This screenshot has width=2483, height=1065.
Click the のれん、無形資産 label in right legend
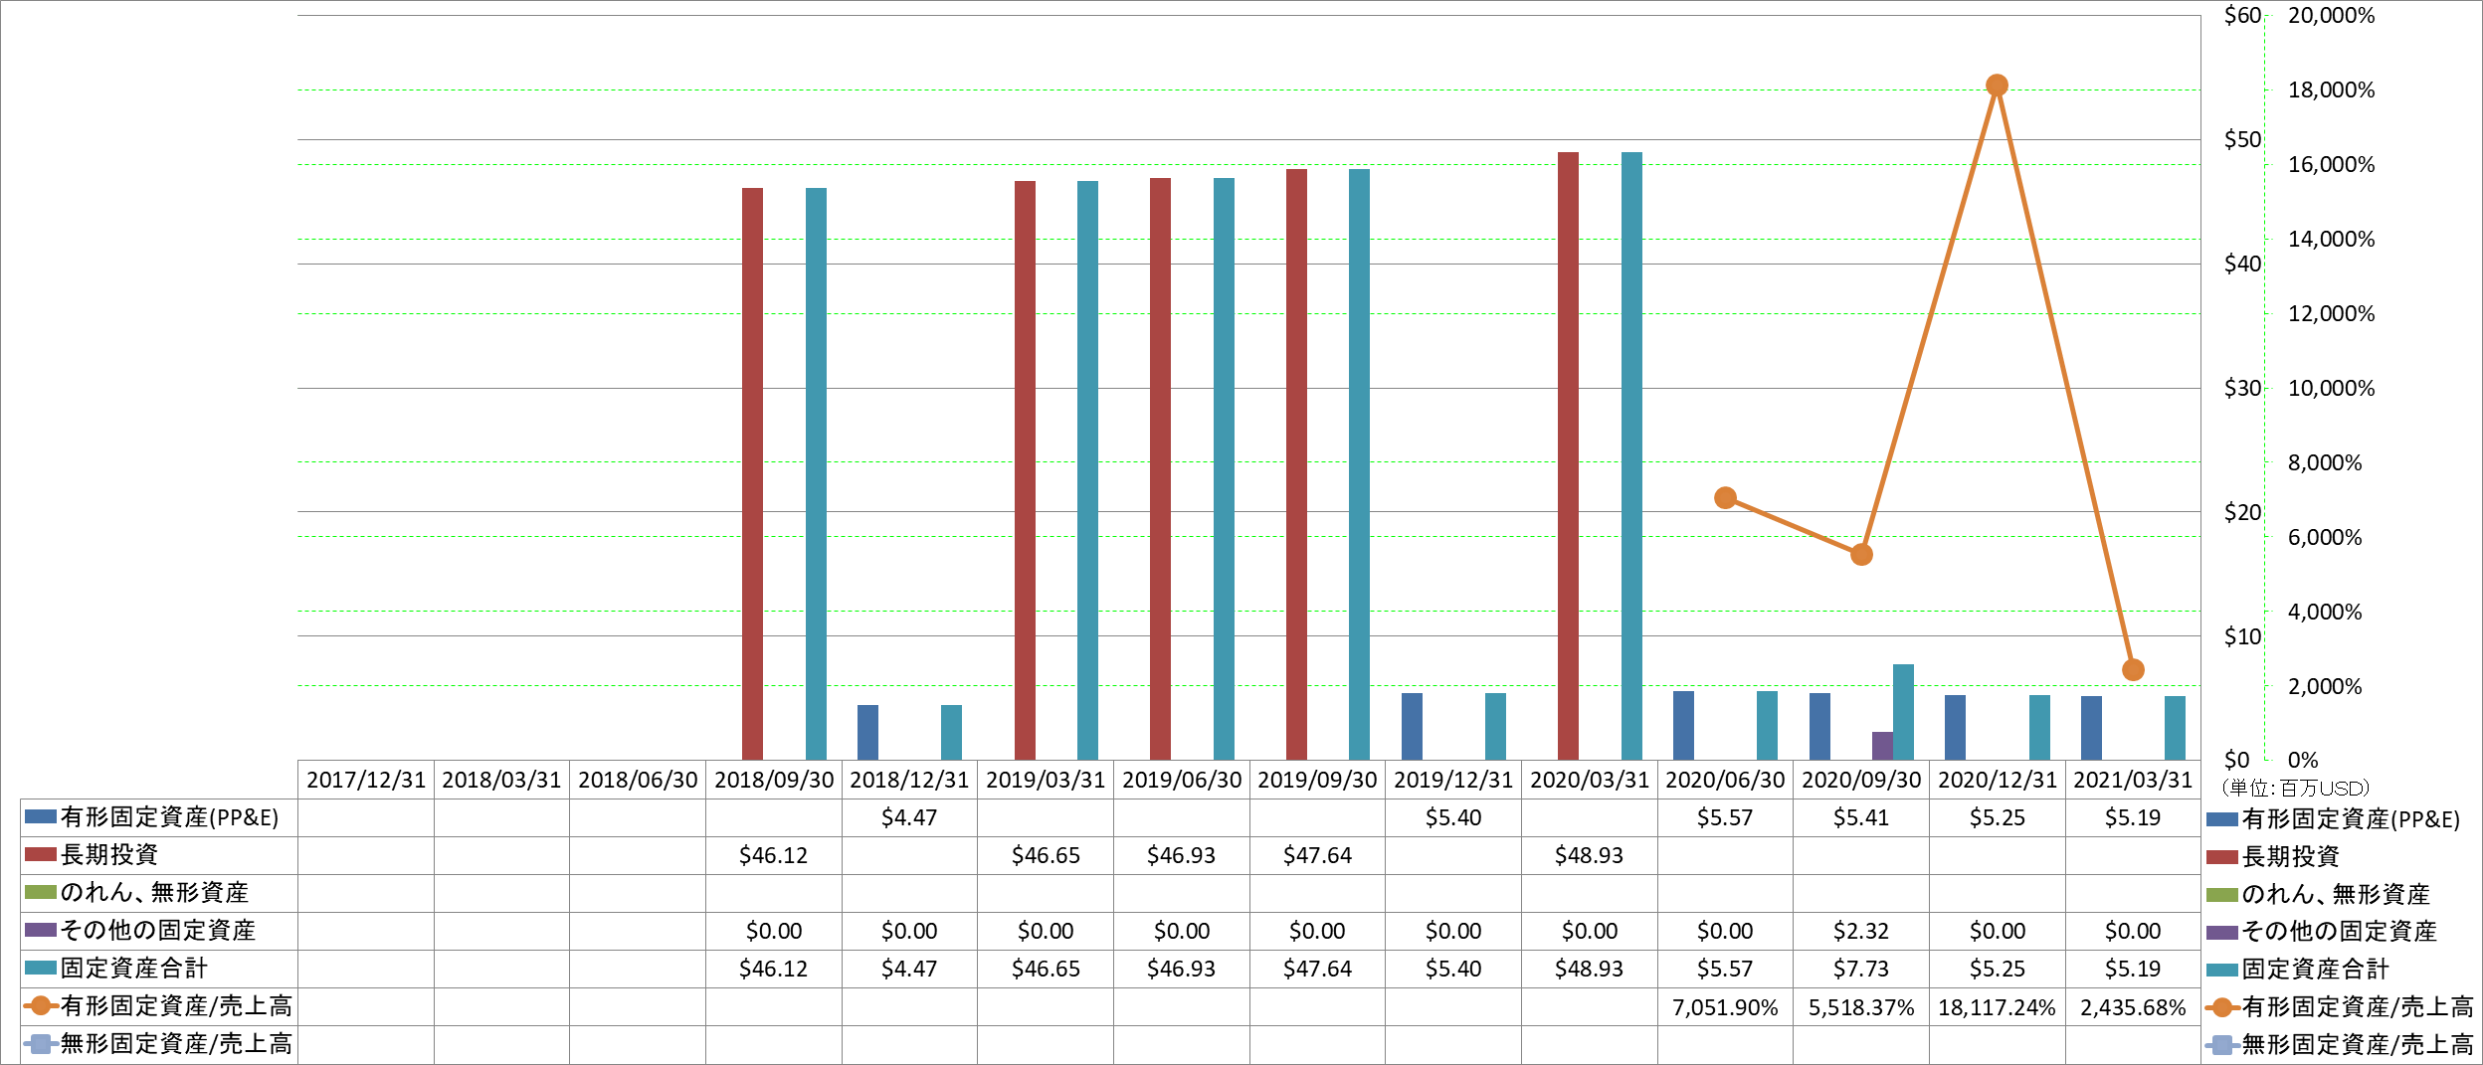2336,894
